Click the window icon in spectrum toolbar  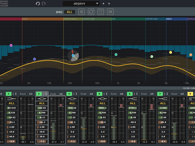click(101, 12)
